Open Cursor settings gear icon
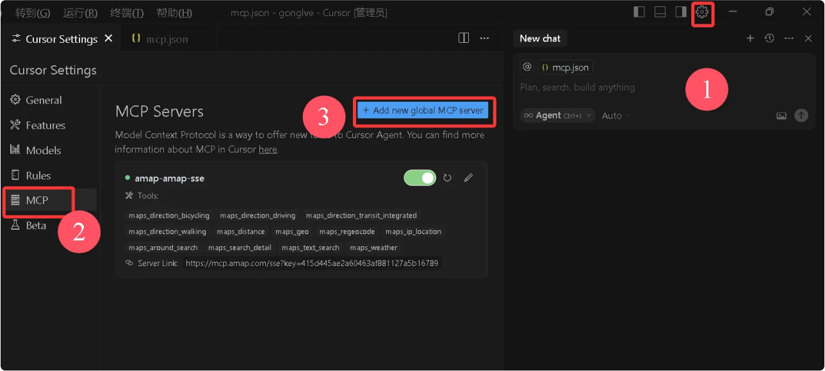 pos(703,12)
